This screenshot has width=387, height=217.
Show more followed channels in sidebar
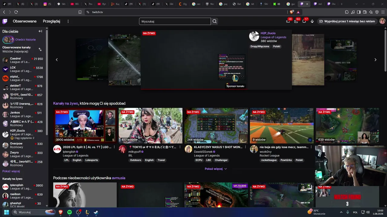[11, 171]
